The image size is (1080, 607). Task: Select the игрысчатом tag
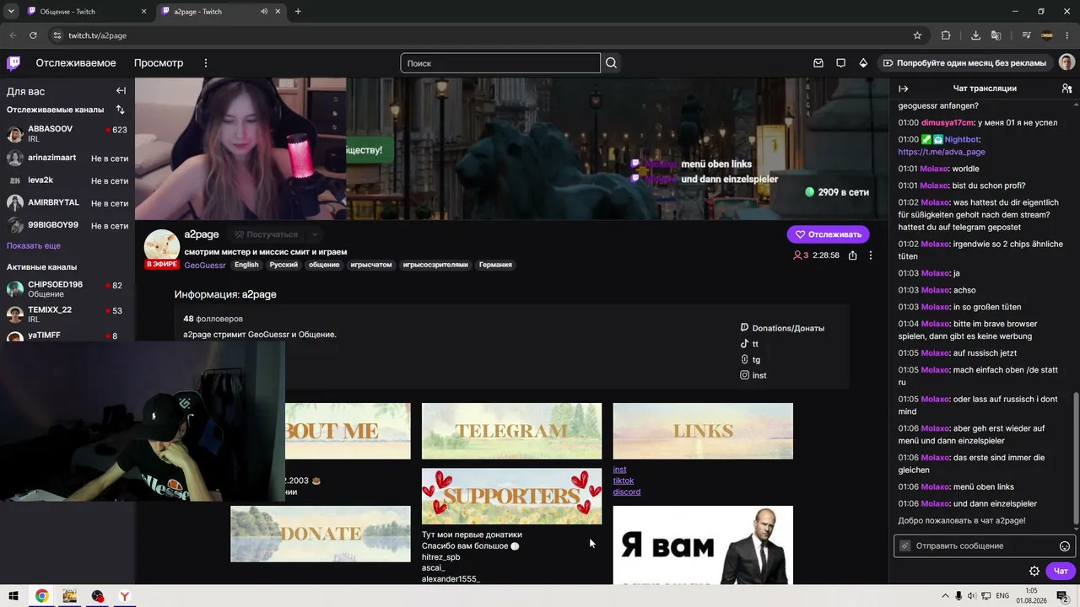point(371,265)
